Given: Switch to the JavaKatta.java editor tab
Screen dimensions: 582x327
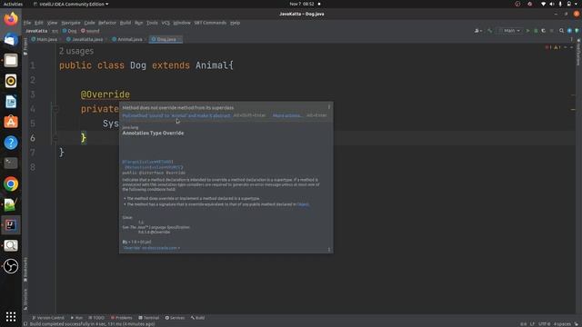Looking at the screenshot, I should 85,39.
